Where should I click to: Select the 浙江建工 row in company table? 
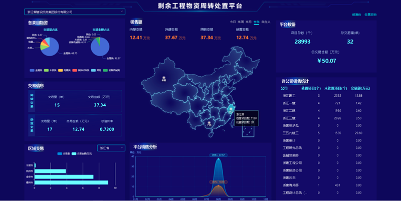click(325, 96)
